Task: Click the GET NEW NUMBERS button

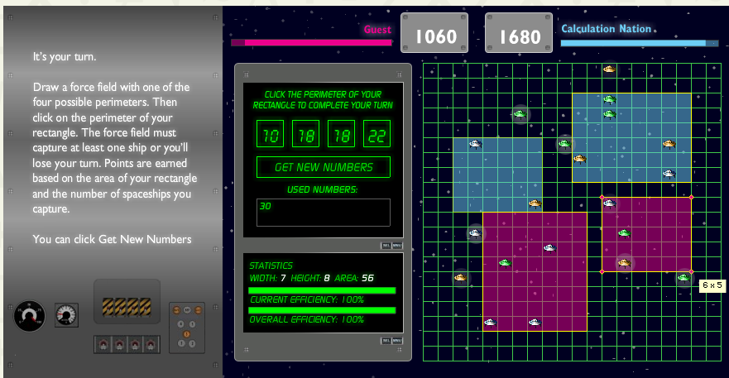Action: [x=323, y=167]
